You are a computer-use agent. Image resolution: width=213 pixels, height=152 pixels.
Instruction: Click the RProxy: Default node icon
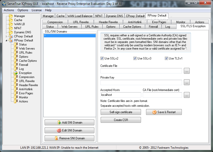11,40
